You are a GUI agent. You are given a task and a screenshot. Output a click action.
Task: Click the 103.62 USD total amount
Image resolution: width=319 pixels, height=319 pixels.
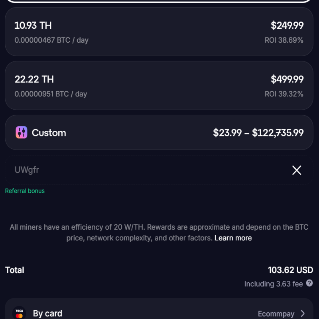[x=290, y=270]
